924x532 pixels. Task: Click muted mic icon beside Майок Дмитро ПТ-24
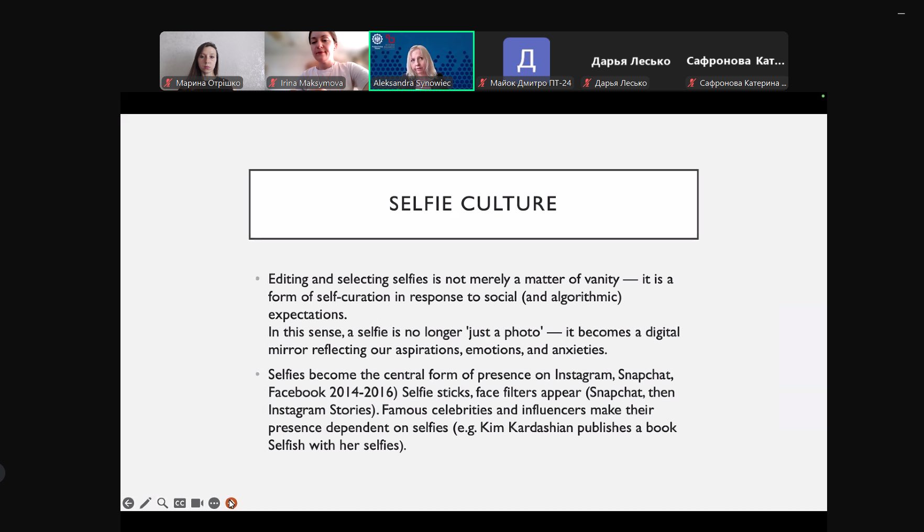click(x=482, y=83)
